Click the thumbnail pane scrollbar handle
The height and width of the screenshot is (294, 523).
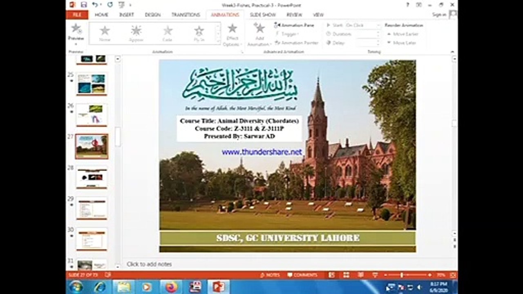(x=118, y=137)
